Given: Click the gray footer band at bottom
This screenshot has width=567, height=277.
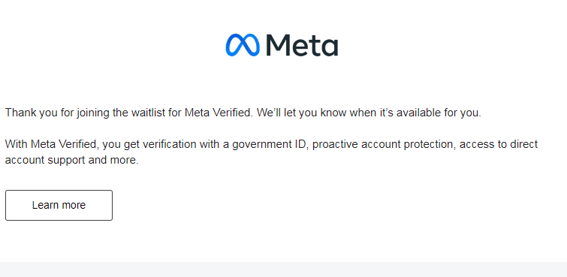Looking at the screenshot, I should tap(284, 269).
